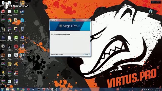Open the Action! red desktop shortcut
162x91 pixels.
coord(3,12)
